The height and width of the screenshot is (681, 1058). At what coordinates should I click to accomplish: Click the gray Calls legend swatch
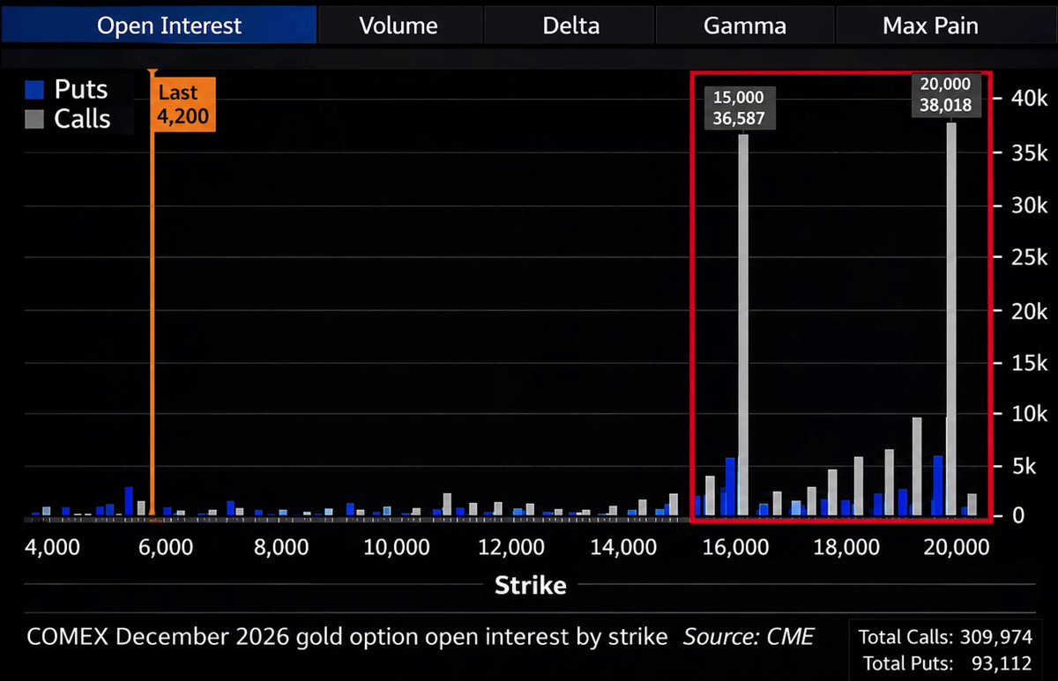click(34, 120)
